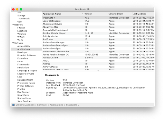Select the 1Password 7 table row
The height and width of the screenshot is (121, 165).
click(x=98, y=18)
